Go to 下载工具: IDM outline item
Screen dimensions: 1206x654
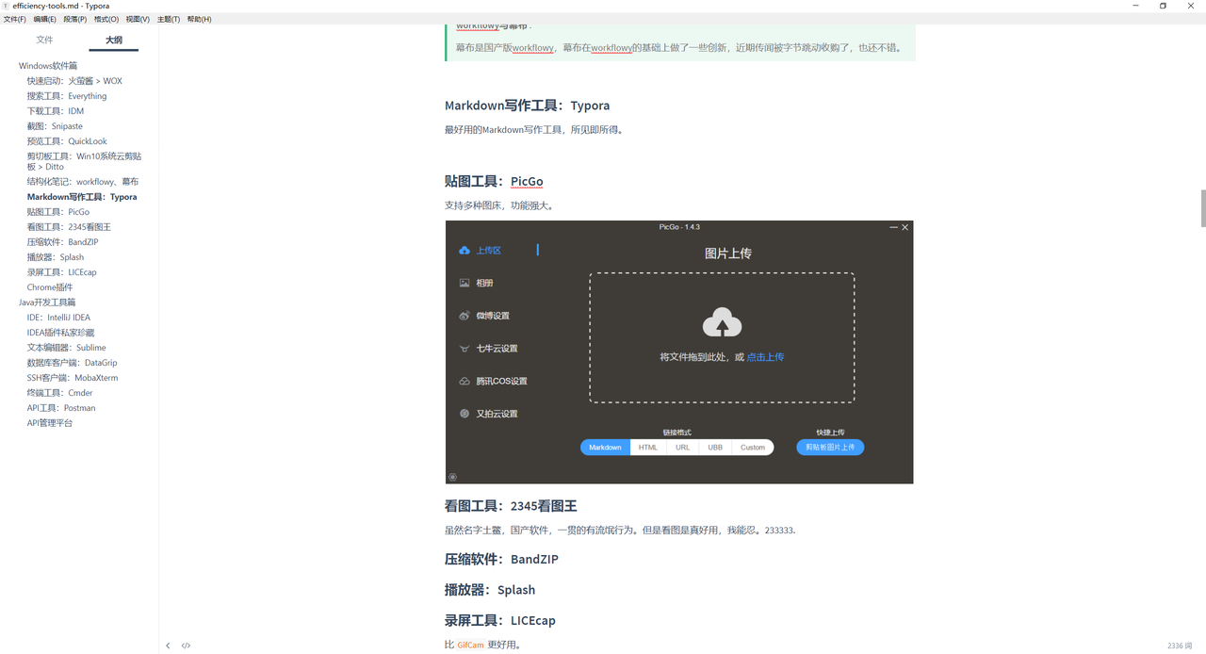pyautogui.click(x=56, y=111)
